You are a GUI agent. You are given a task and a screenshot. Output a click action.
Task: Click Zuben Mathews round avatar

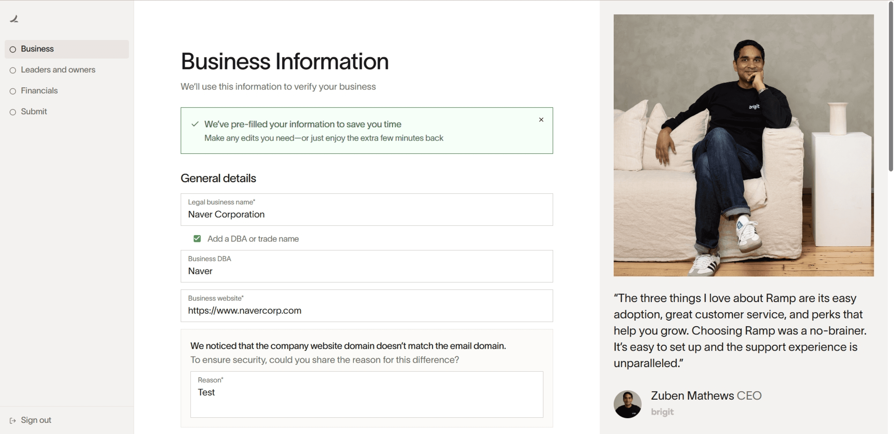coord(627,404)
